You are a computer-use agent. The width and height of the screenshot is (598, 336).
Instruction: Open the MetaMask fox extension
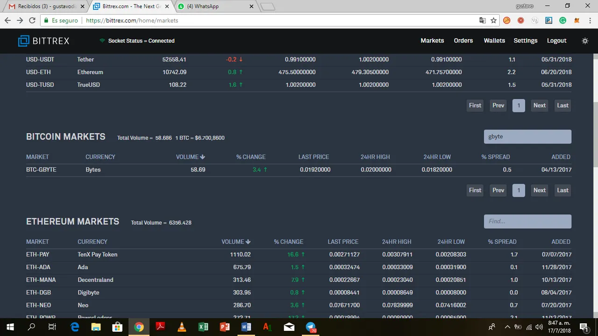(x=577, y=21)
